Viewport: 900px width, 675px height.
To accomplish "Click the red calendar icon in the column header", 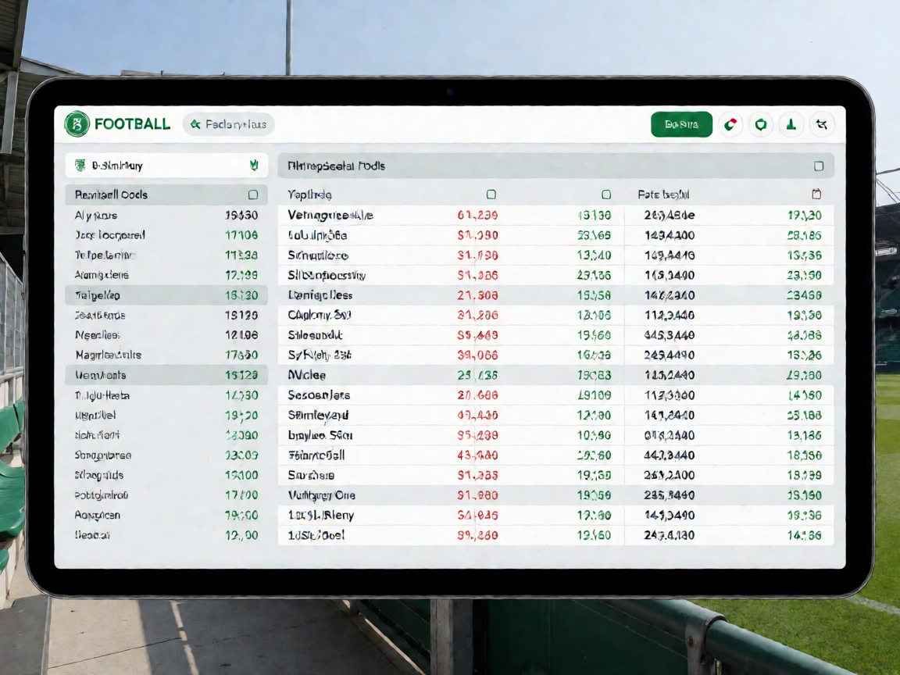I will [816, 195].
